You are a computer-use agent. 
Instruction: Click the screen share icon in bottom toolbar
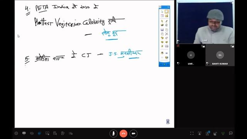coord(47,133)
